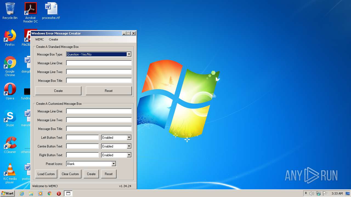This screenshot has height=197, width=351.
Task: Open the Action Center flag icon
Action: [325, 193]
